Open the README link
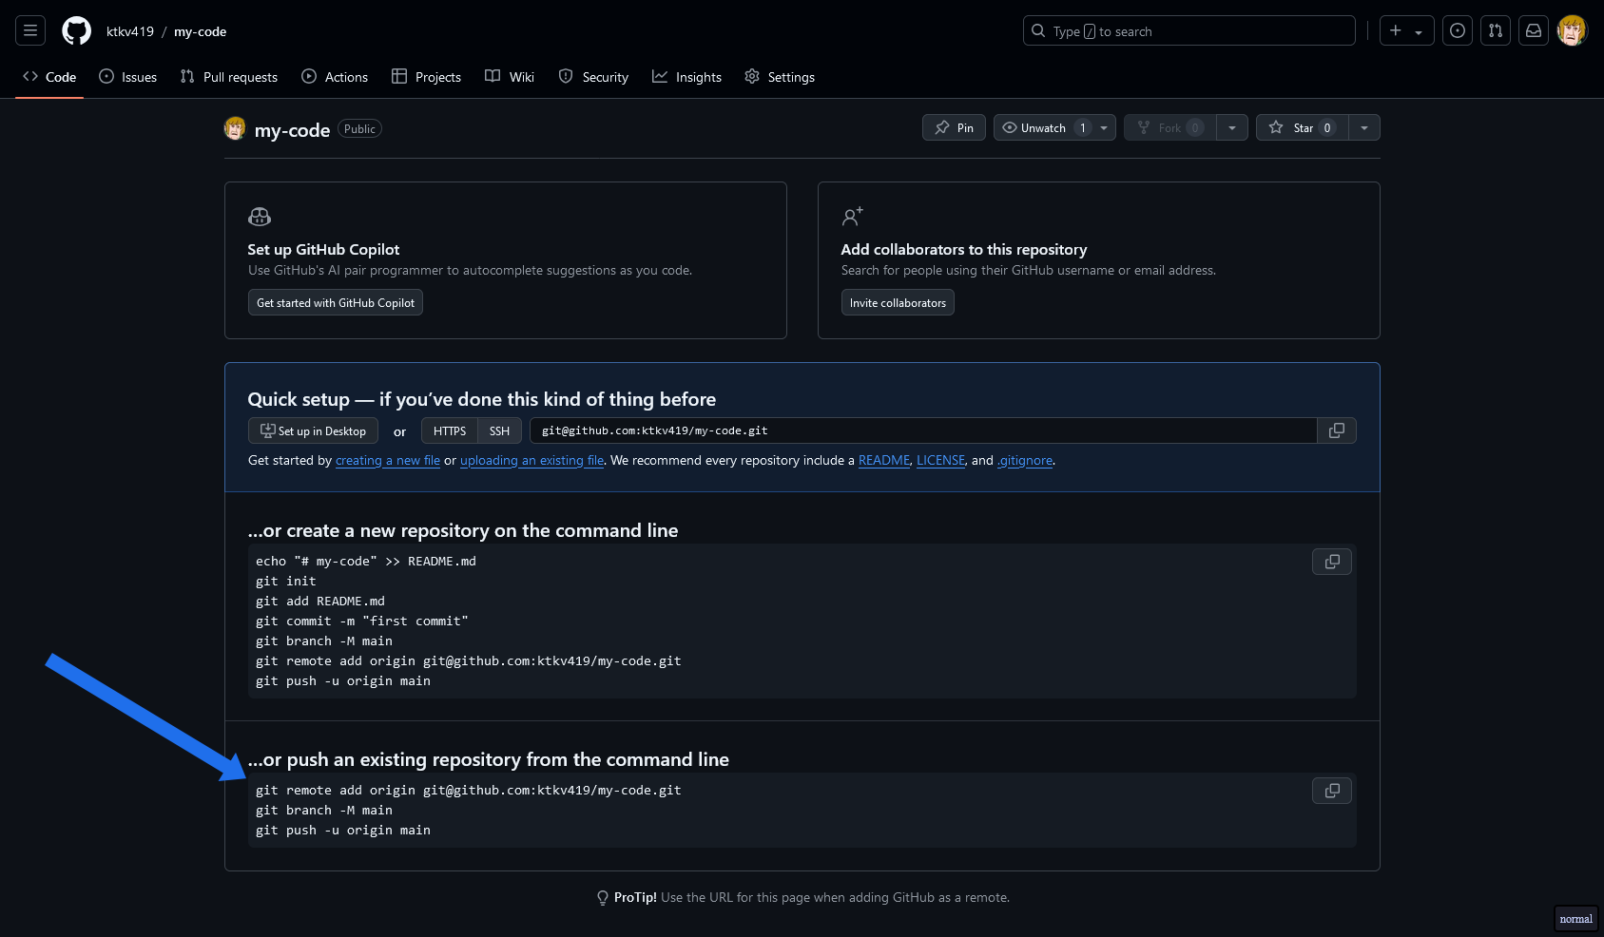 tap(884, 460)
